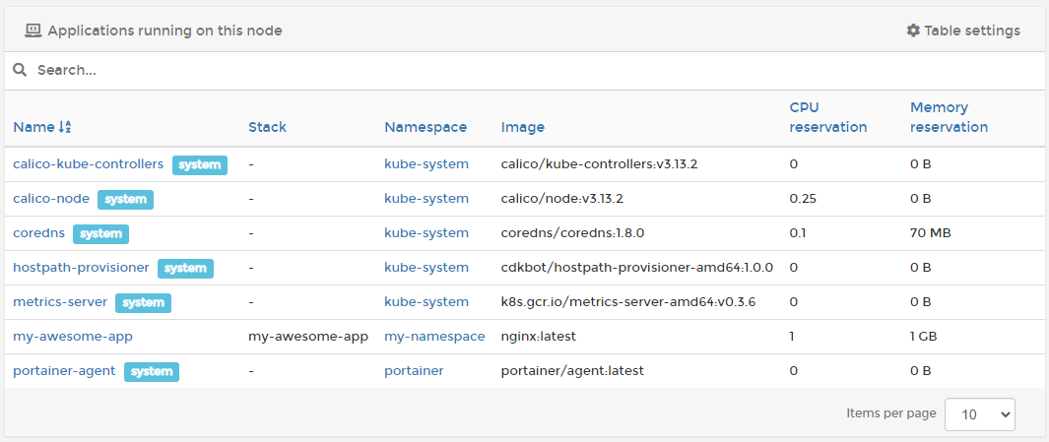Image resolution: width=1049 pixels, height=442 pixels.
Task: Click the applications panel header icon
Action: pos(33,31)
